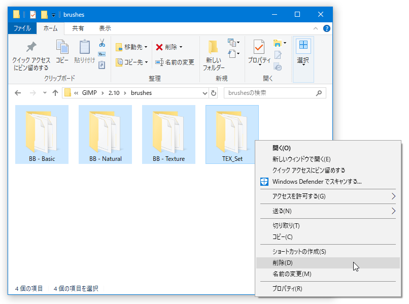Screen dimensions: 409x304
Task: Collapse the ribbon with the chevron
Action: click(x=316, y=28)
